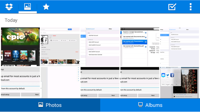Open the Quickoffice documents list thumbnail

tap(140, 47)
